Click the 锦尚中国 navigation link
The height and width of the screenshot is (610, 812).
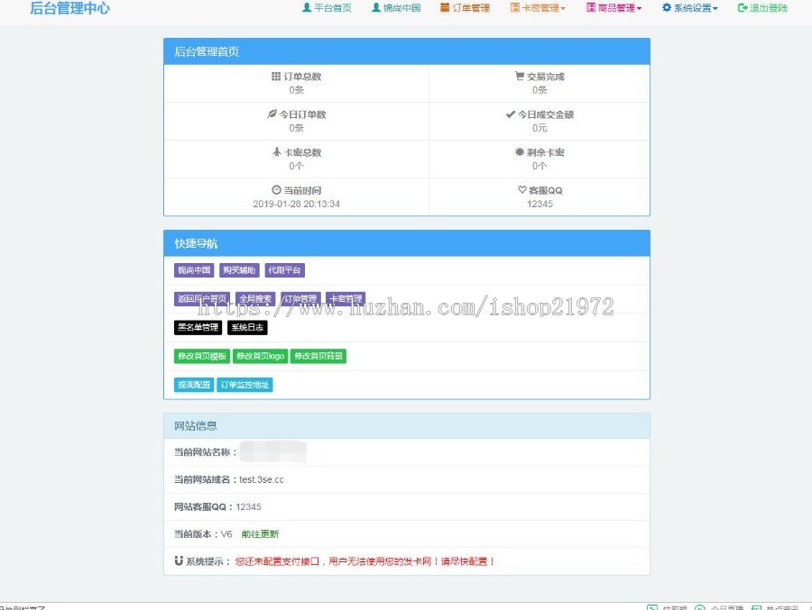396,8
